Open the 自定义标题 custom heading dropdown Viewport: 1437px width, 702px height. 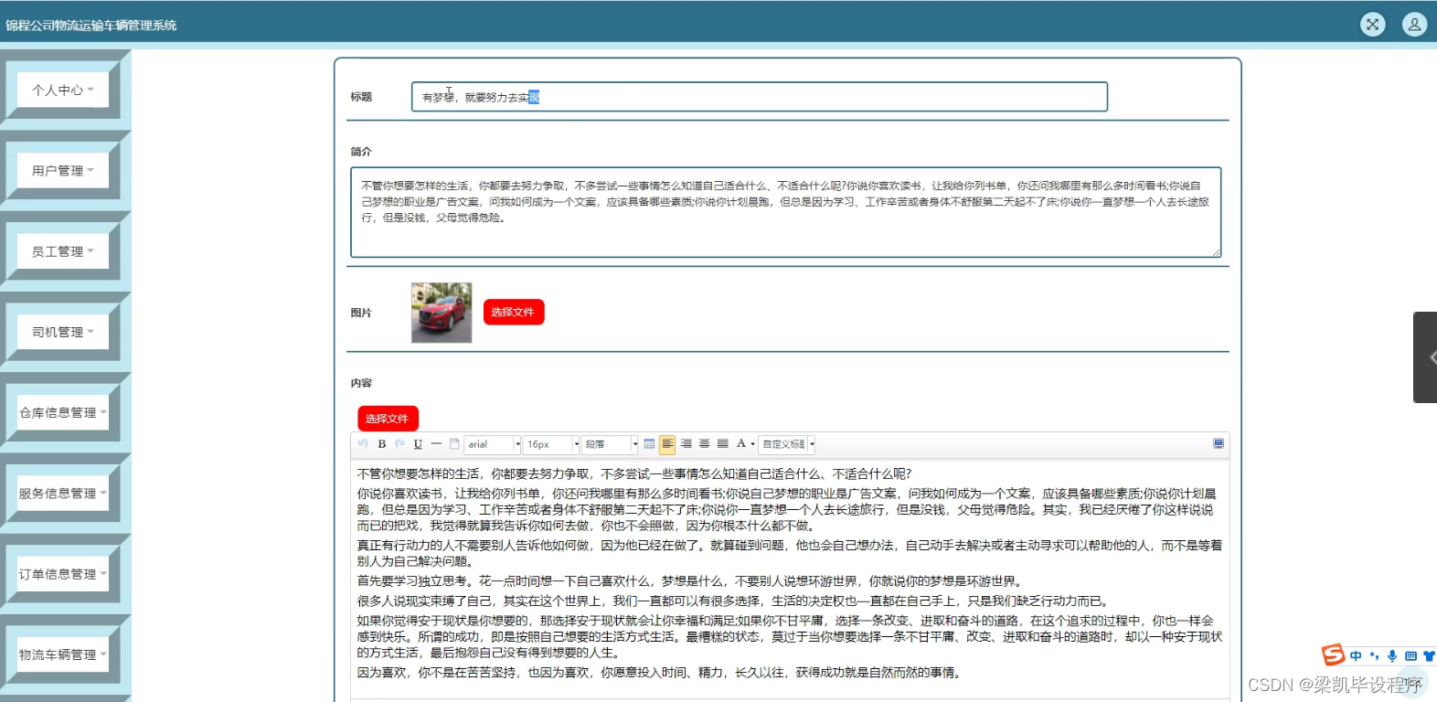(x=786, y=444)
